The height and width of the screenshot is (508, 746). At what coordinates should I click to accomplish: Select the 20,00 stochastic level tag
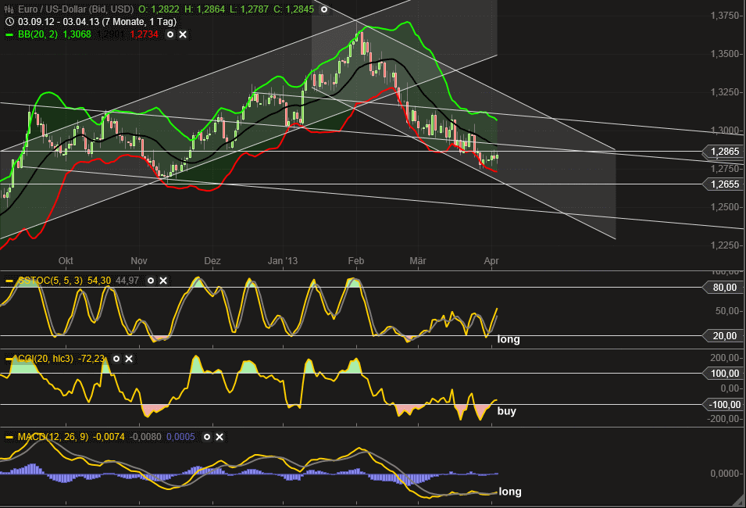point(724,335)
